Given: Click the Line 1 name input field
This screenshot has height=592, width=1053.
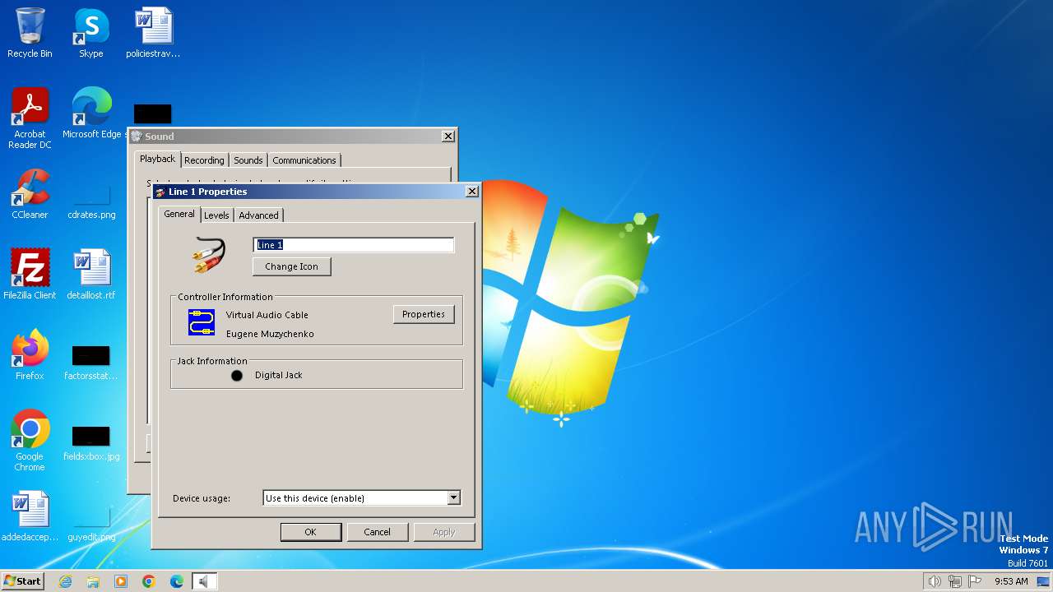Looking at the screenshot, I should click(x=354, y=245).
